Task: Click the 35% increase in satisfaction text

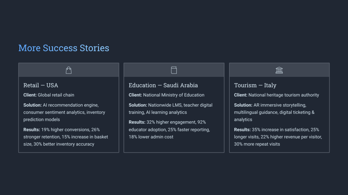Action: coord(280,130)
